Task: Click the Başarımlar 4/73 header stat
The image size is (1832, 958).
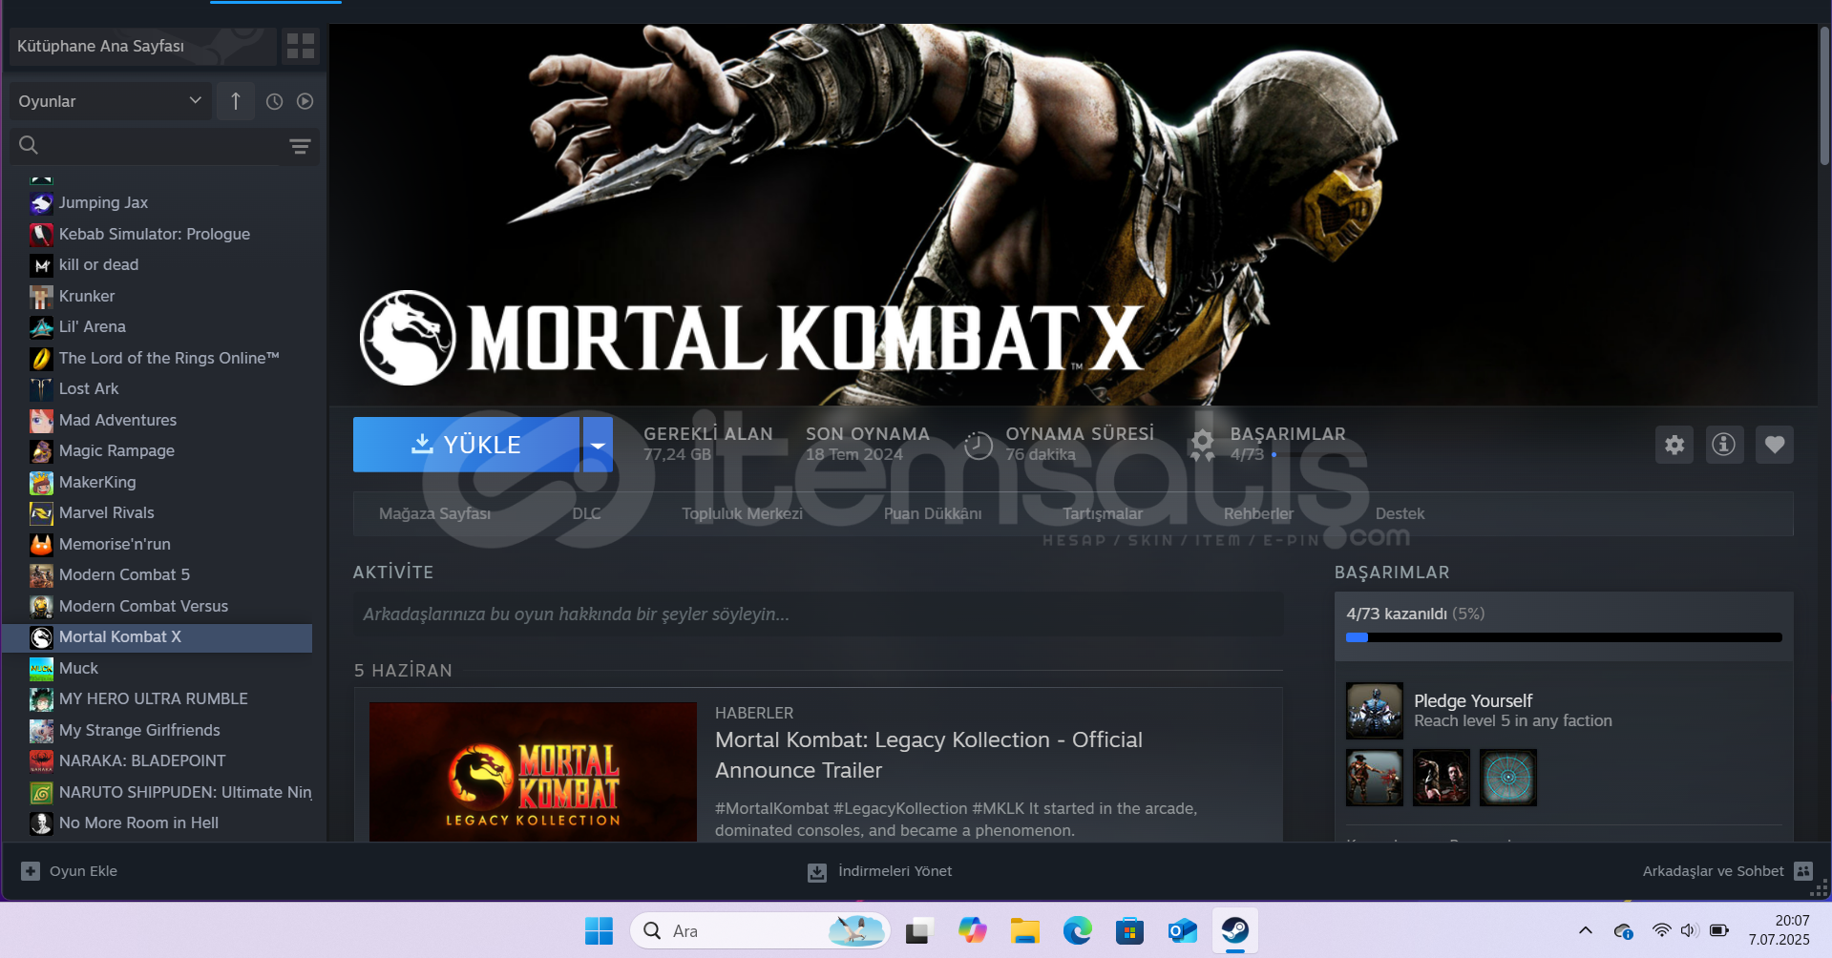Action: (x=1268, y=444)
